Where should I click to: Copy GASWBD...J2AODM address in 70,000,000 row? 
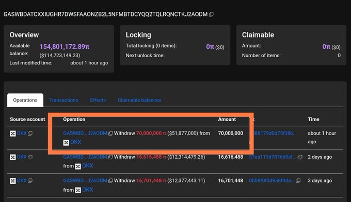pyautogui.click(x=110, y=133)
